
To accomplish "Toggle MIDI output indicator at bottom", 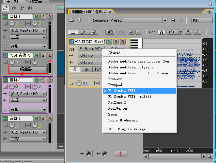I will point(104,154).
